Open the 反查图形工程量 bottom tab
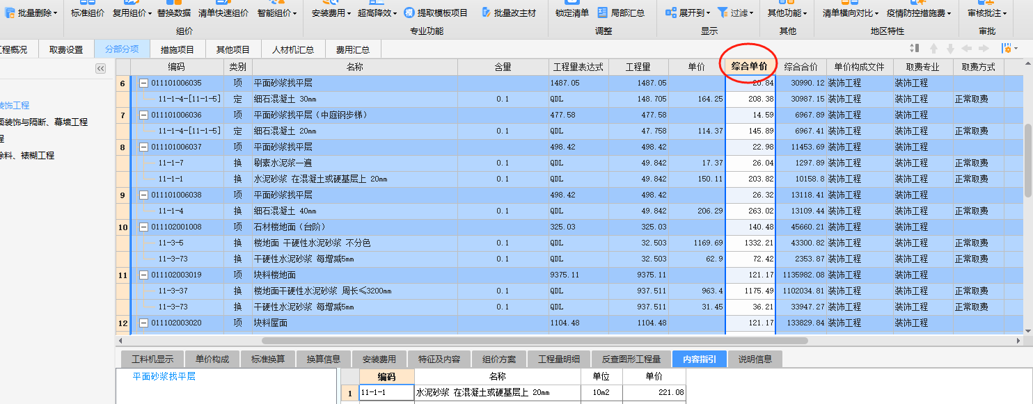 point(631,359)
